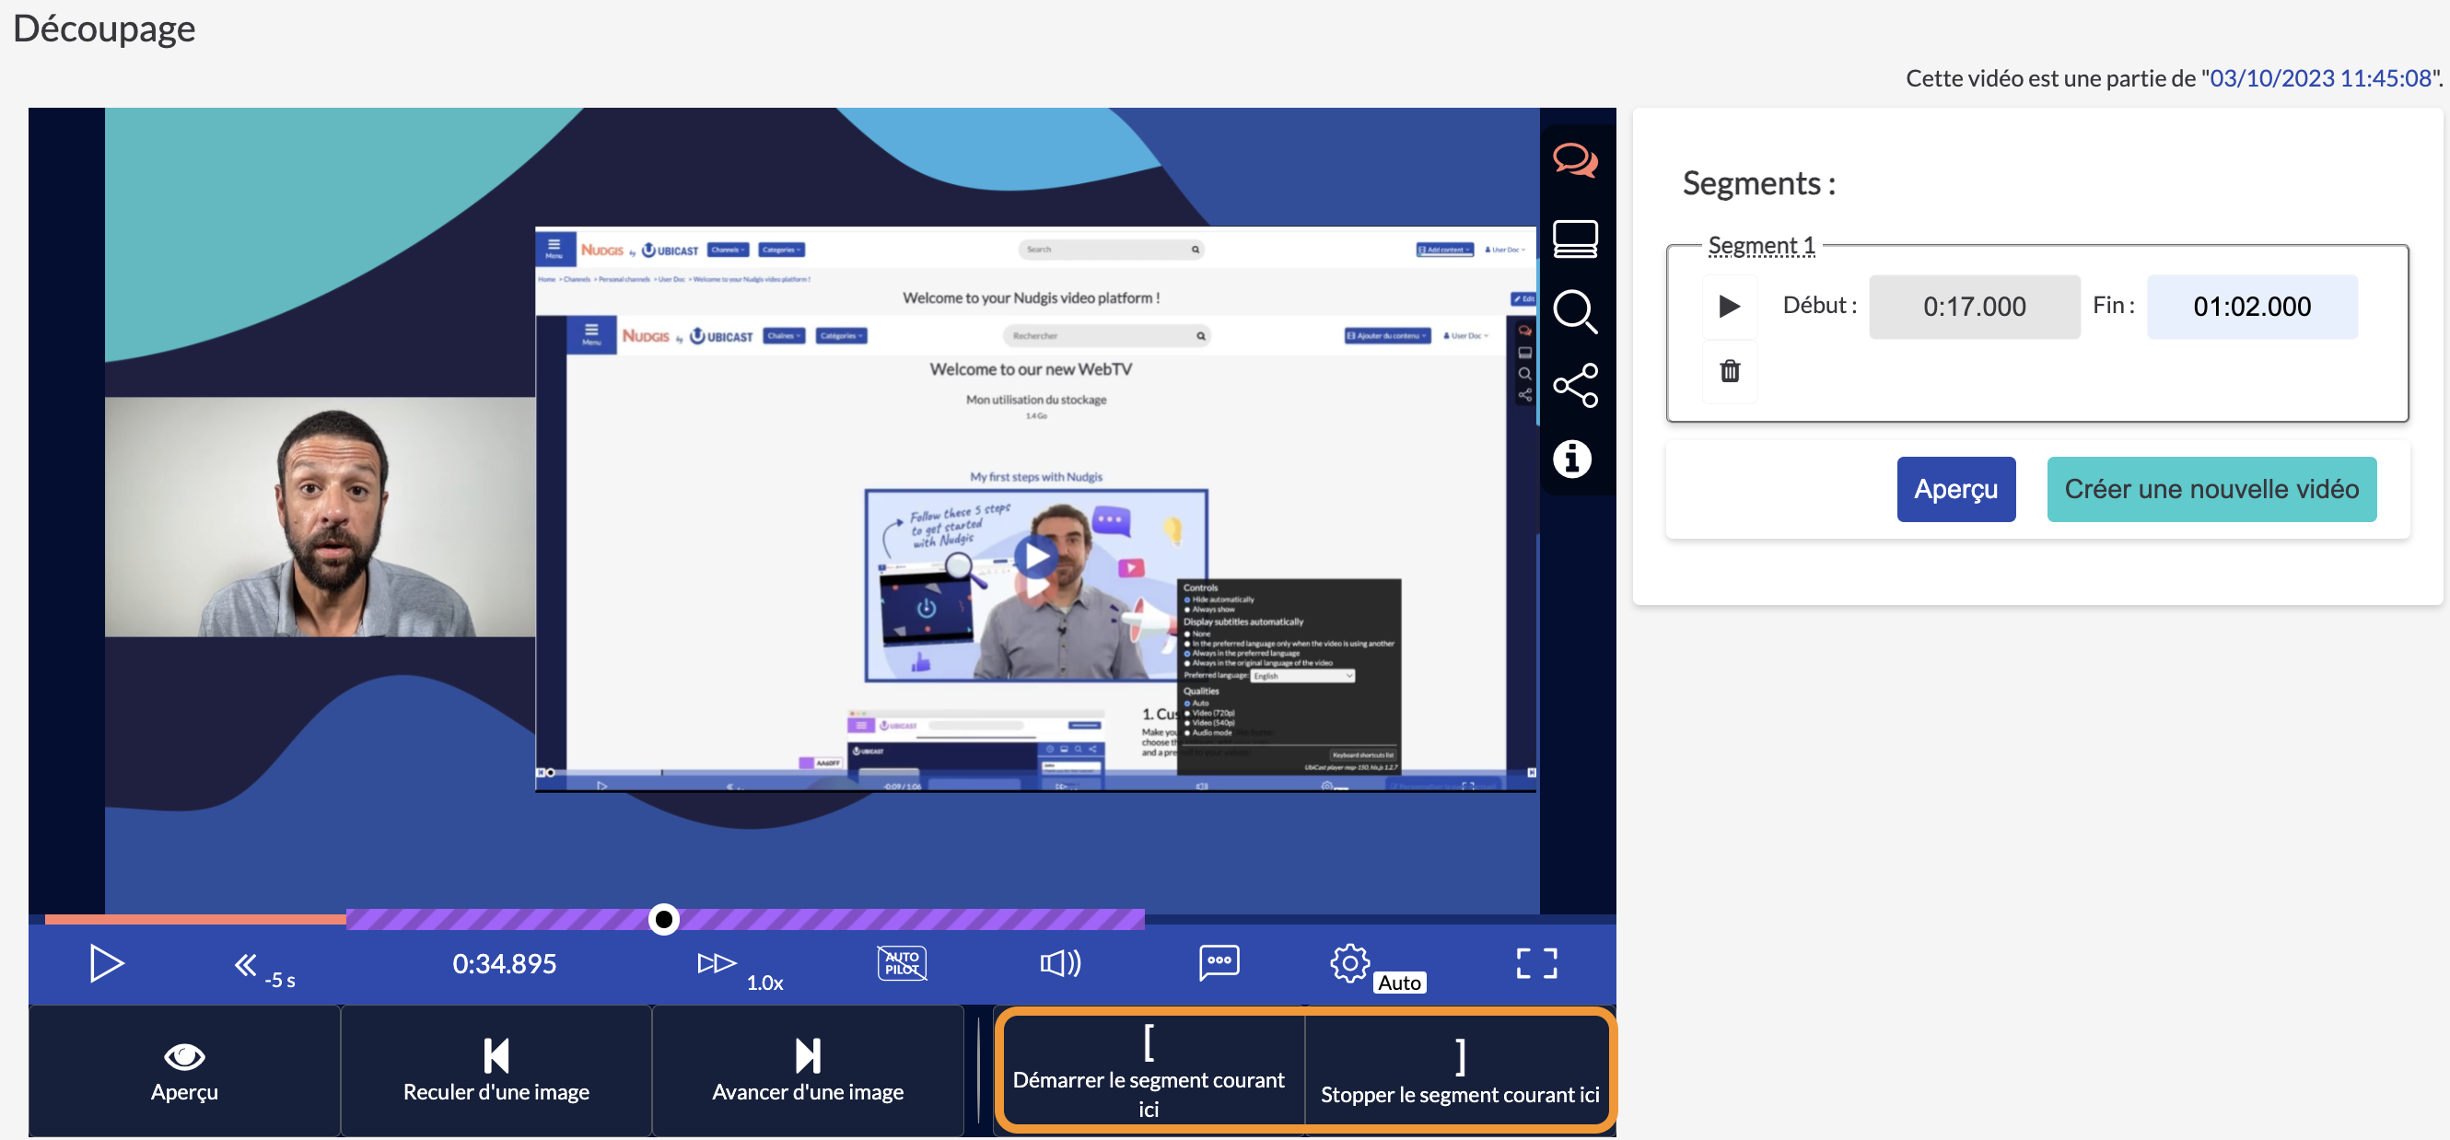Click the orange played portion of progress bar
This screenshot has height=1140, width=2450.
[195, 918]
